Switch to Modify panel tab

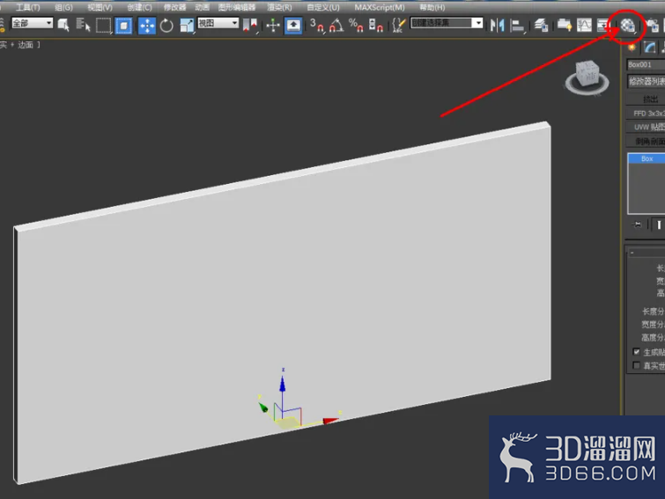coord(649,48)
